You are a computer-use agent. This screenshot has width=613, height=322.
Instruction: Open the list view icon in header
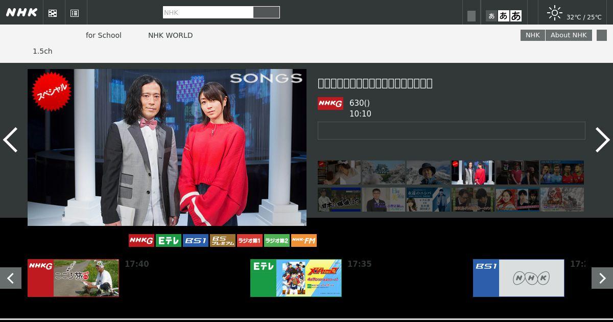(x=75, y=13)
